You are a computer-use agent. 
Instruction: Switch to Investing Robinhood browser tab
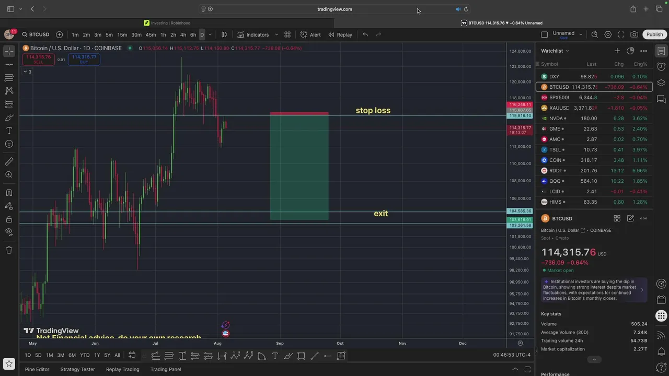point(167,23)
